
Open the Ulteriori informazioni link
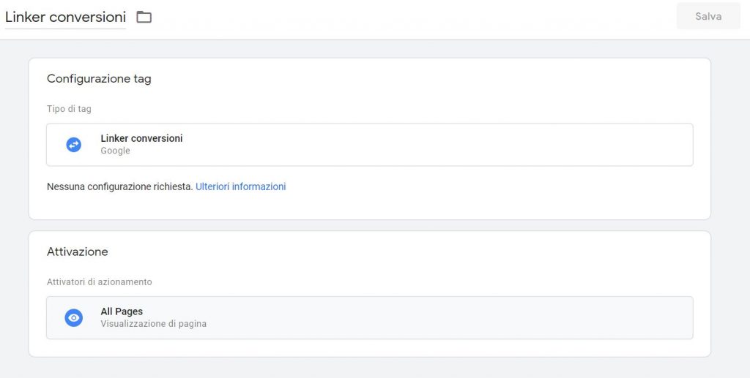click(240, 186)
